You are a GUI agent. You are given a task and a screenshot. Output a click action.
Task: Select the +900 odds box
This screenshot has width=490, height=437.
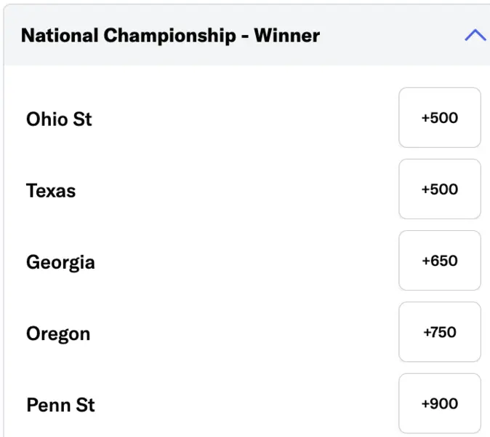click(439, 403)
